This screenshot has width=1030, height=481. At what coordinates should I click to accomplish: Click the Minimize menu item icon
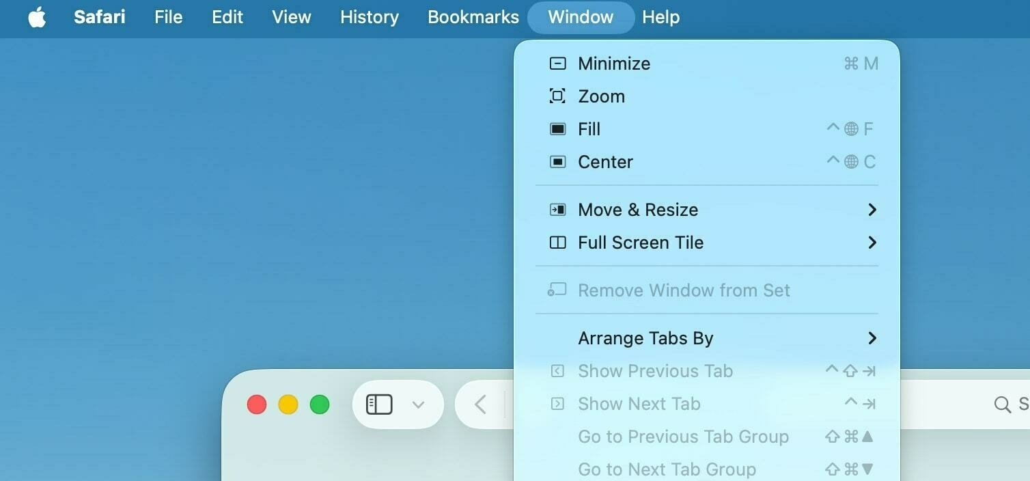[558, 64]
